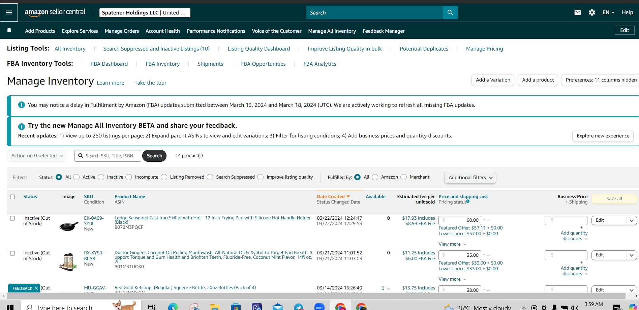Check the Lodge Cast Iron Skillet row checkbox
Image resolution: width=639 pixels, height=310 pixels.
[12, 218]
